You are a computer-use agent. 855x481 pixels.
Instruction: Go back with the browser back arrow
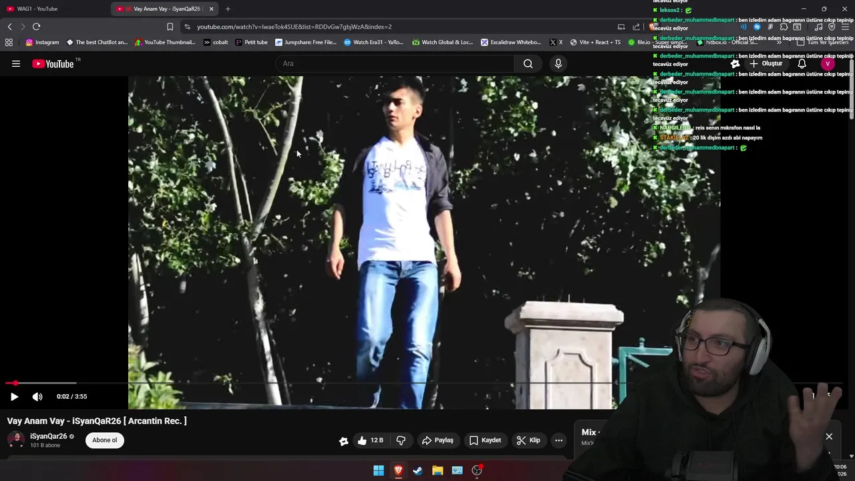9,27
